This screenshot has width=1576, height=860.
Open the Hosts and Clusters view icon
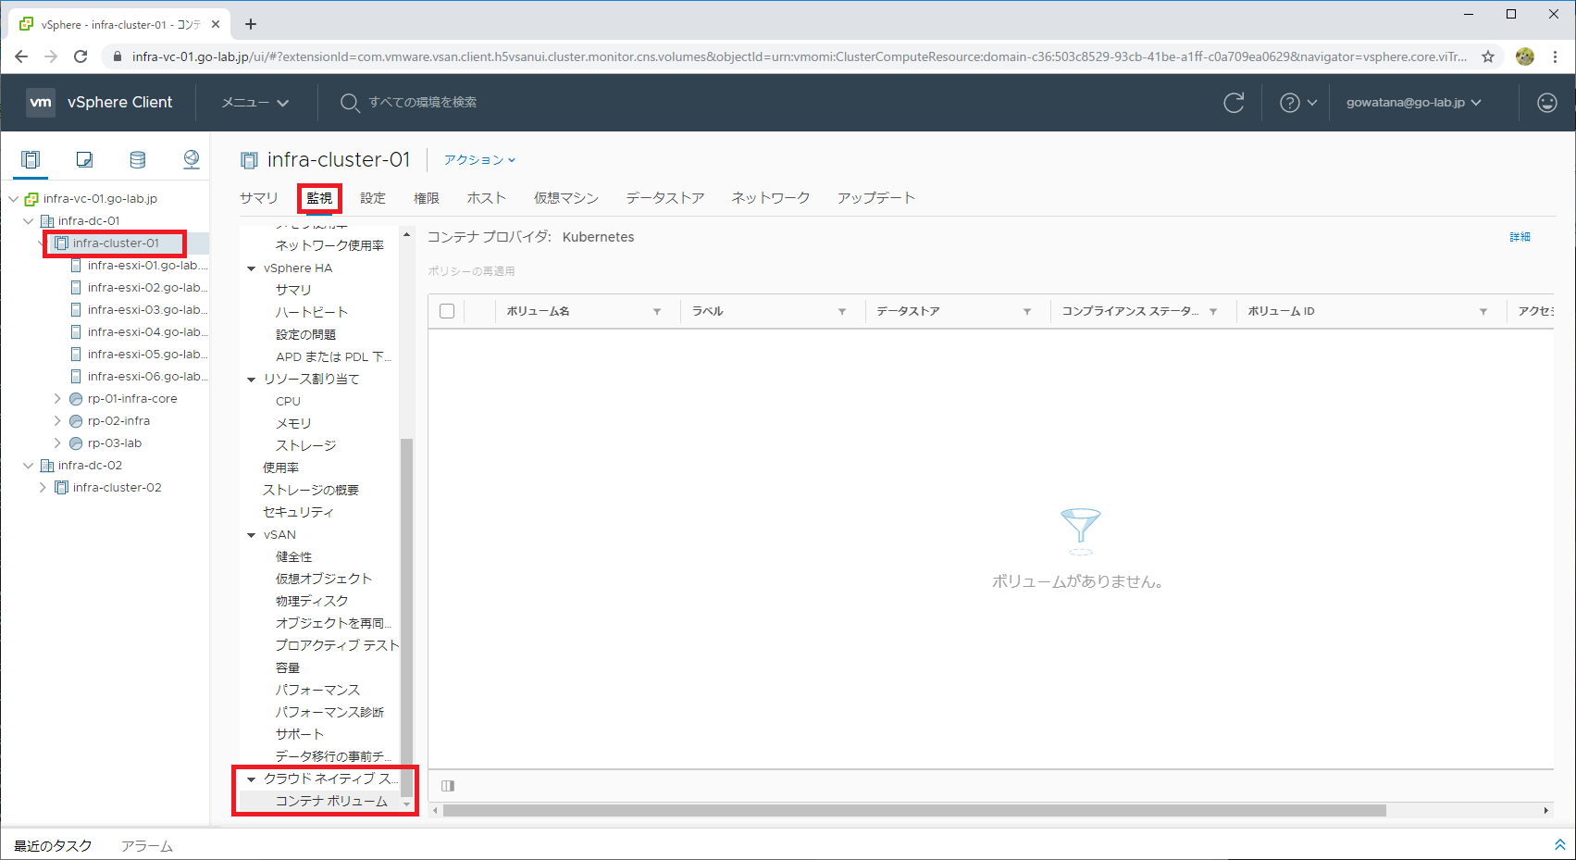click(x=31, y=159)
